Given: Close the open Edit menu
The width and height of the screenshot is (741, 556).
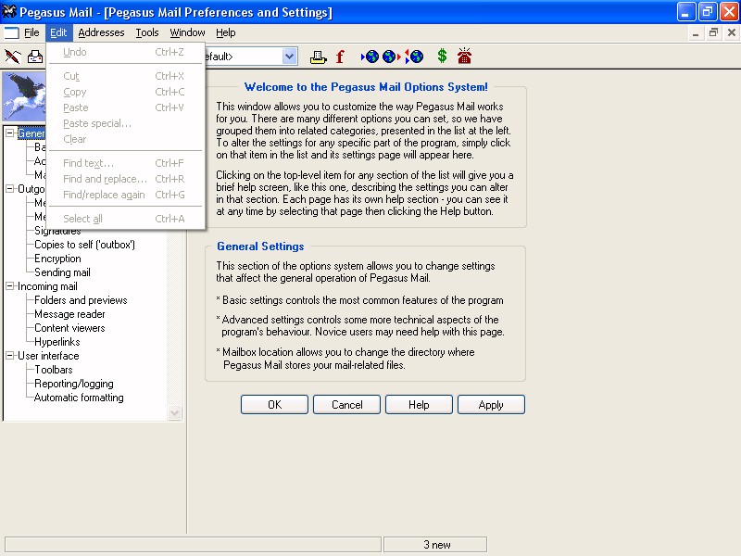Looking at the screenshot, I should 58,32.
